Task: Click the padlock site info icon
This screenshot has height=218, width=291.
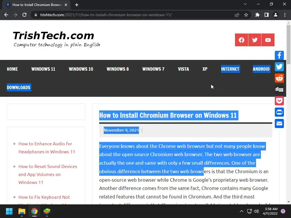Action: tap(36, 15)
